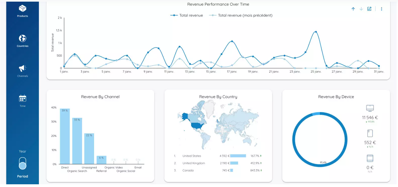The width and height of the screenshot is (398, 187).
Task: Select the 'United Kingdom' row label
Action: pyautogui.click(x=194, y=163)
